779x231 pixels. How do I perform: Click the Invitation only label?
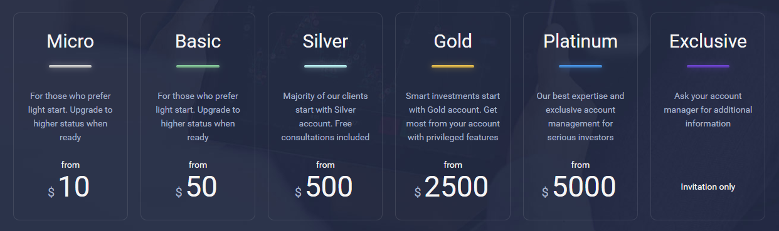pos(708,187)
